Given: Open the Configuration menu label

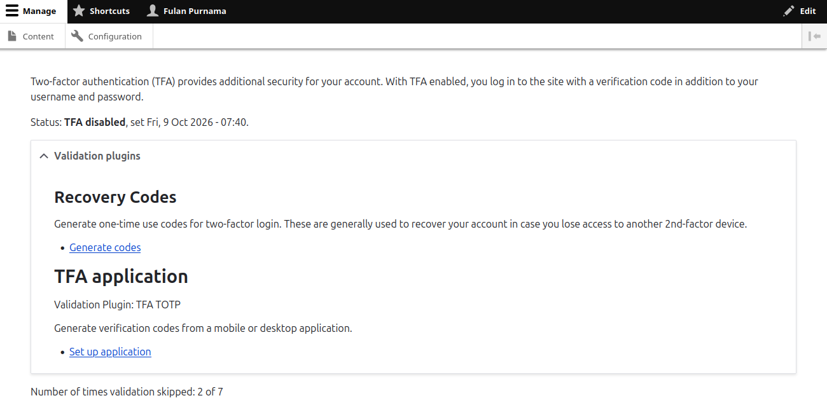Looking at the screenshot, I should pyautogui.click(x=115, y=36).
